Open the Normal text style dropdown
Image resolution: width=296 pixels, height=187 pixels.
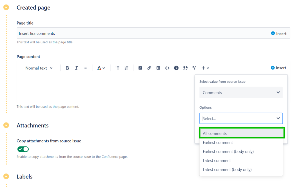[39, 68]
